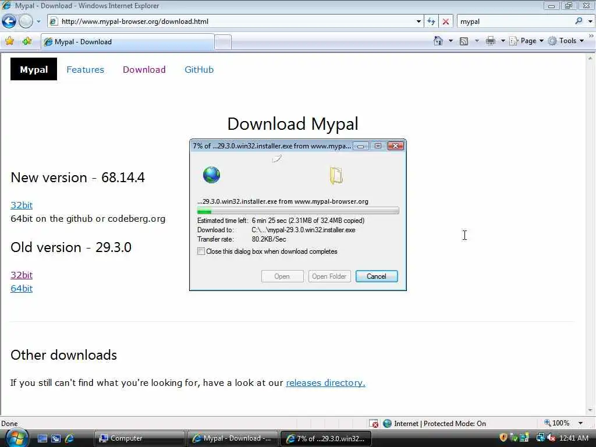Run search with the magnifier icon

click(x=579, y=22)
